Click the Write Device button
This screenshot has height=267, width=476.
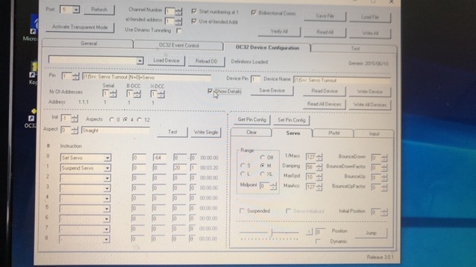click(x=370, y=91)
